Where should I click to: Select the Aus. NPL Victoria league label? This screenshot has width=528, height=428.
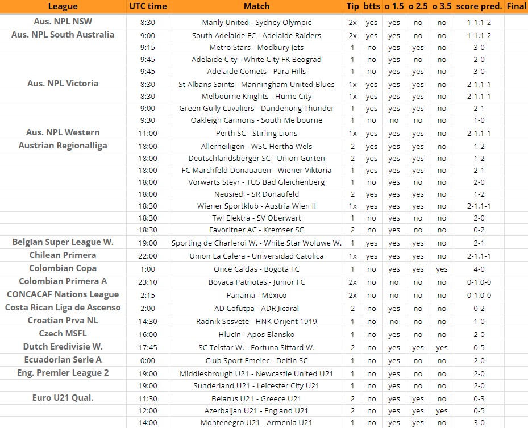63,84
